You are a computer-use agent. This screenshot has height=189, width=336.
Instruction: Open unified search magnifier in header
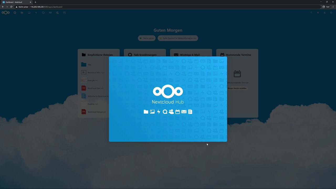coord(311,13)
